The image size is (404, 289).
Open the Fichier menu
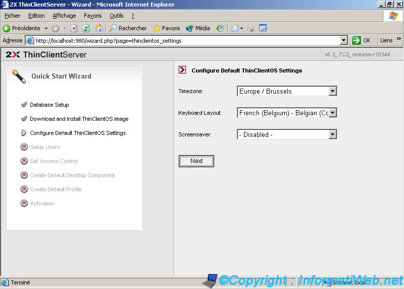[x=12, y=16]
